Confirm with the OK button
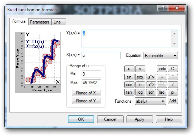The width and height of the screenshot is (195, 136). 81,119
